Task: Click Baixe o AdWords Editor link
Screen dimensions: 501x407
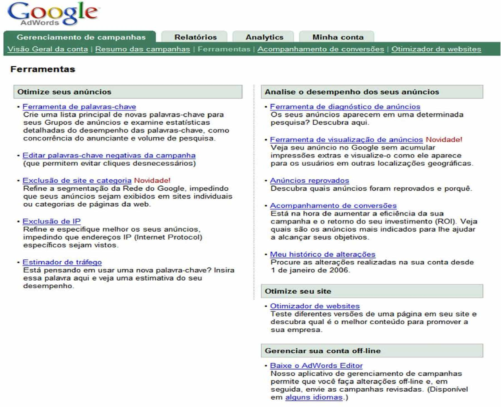Action: (316, 366)
